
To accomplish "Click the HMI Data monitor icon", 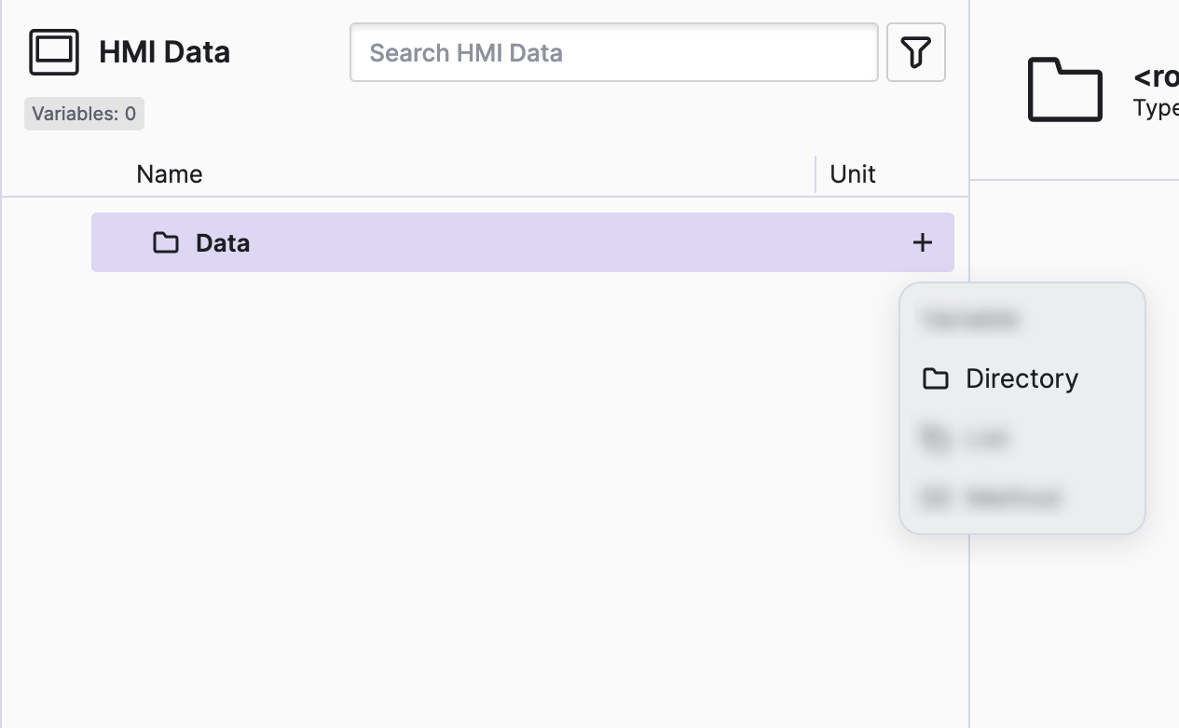I will coord(54,52).
